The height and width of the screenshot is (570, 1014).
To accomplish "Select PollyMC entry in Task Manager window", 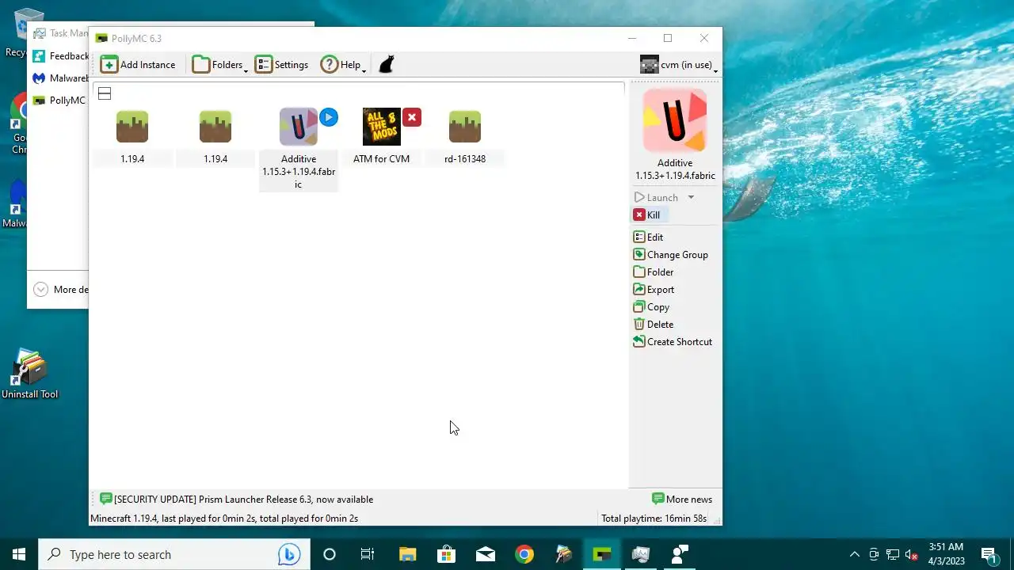I will pyautogui.click(x=60, y=101).
